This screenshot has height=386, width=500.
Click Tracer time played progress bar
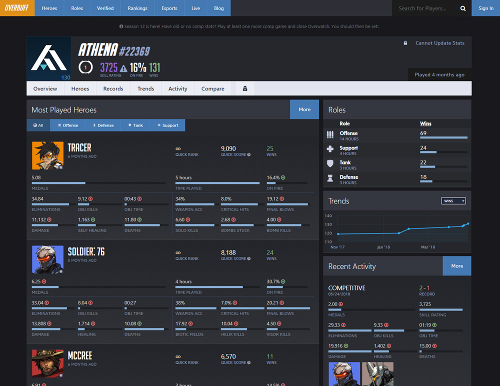[217, 183]
